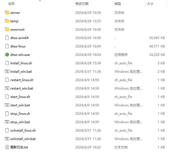
Task: Click the stop_linux.sh file icon
Action: click(7, 113)
